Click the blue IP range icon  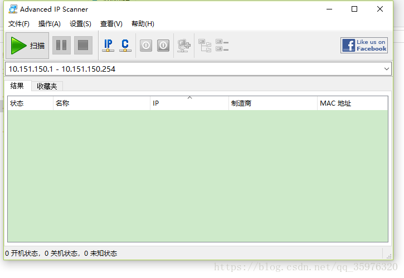tap(108, 45)
